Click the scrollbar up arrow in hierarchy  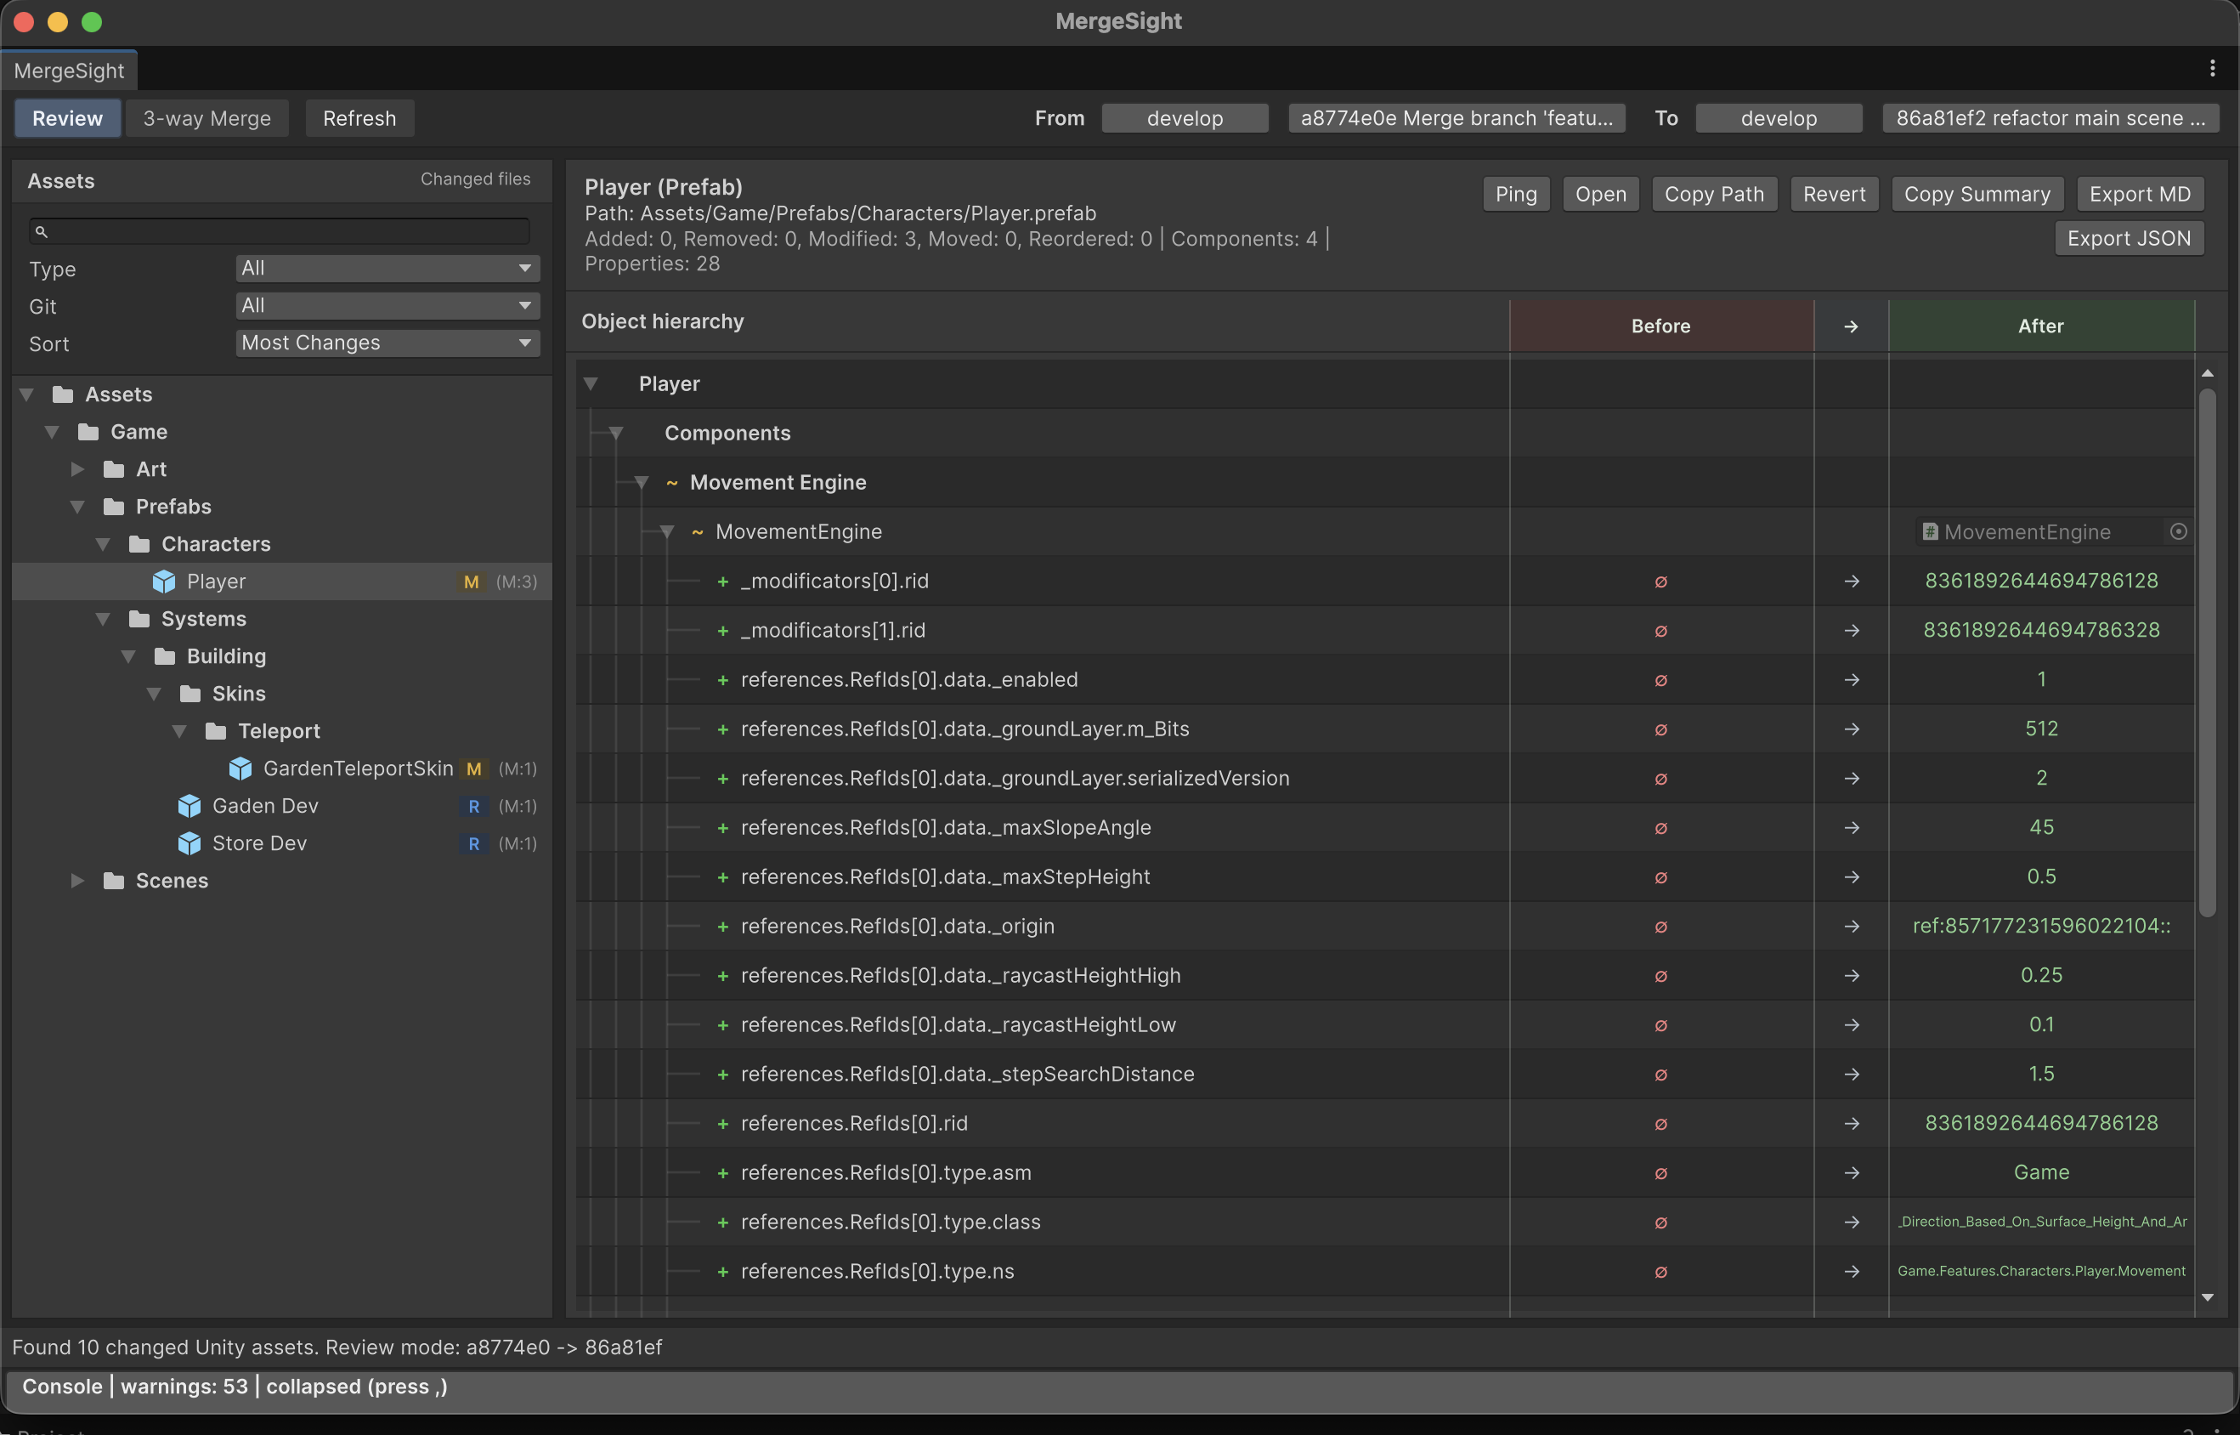[2208, 372]
